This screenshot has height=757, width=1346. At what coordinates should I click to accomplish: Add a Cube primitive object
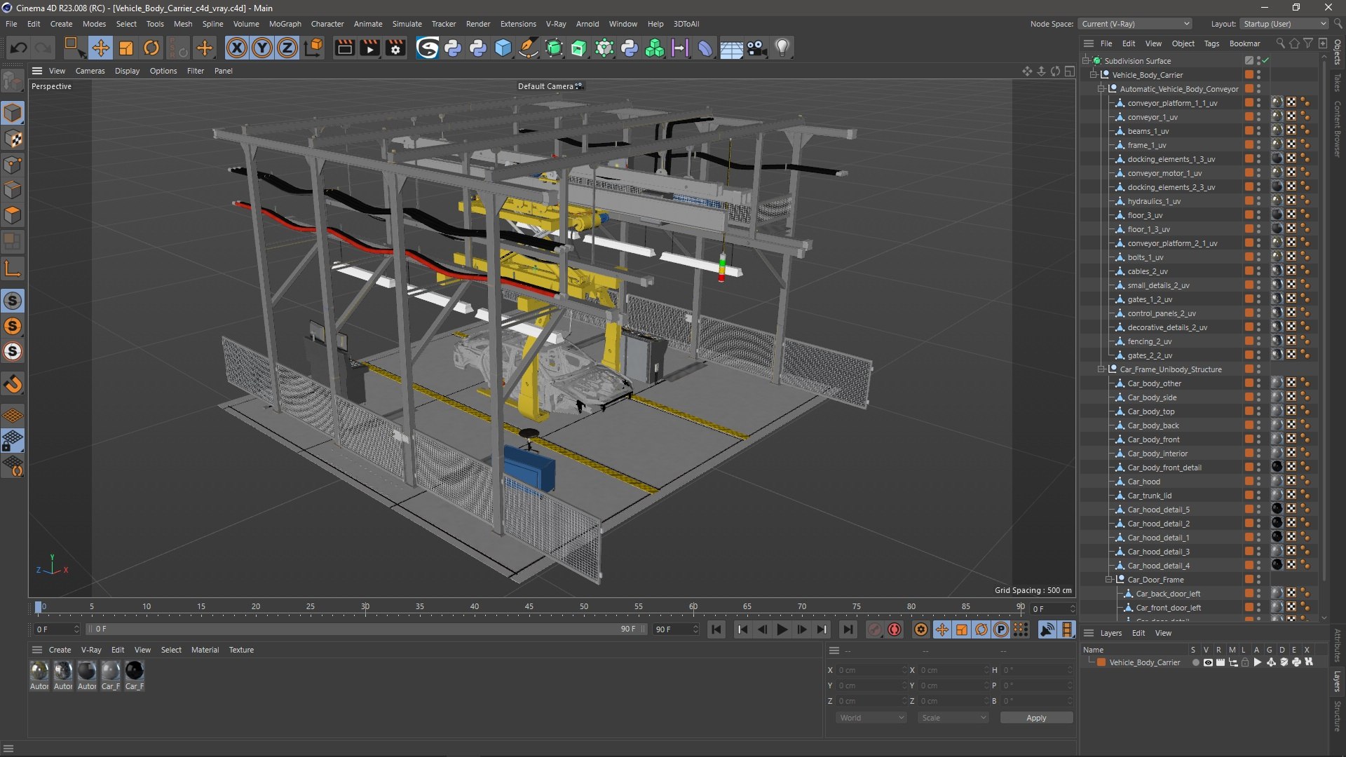point(503,48)
